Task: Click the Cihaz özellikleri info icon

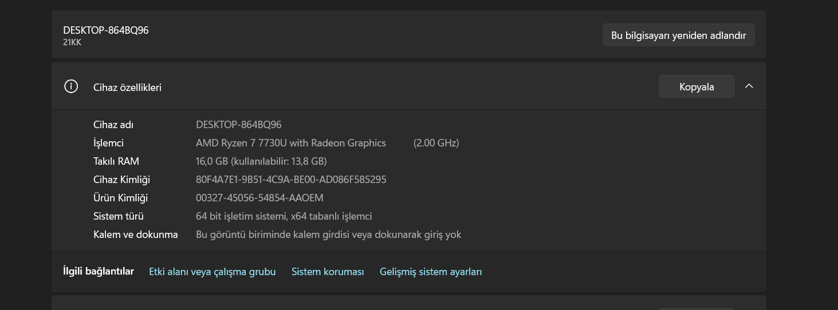Action: [x=71, y=87]
